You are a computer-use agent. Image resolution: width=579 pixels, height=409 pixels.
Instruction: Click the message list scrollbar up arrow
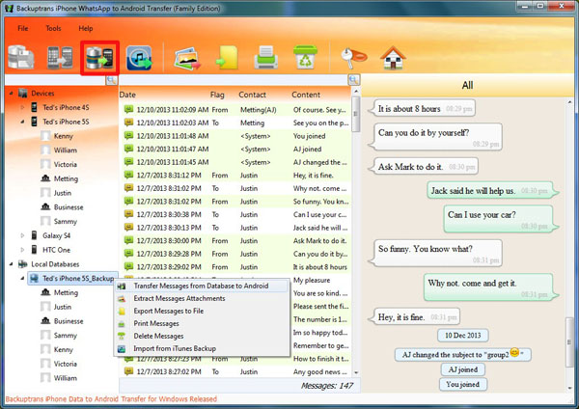[x=356, y=92]
